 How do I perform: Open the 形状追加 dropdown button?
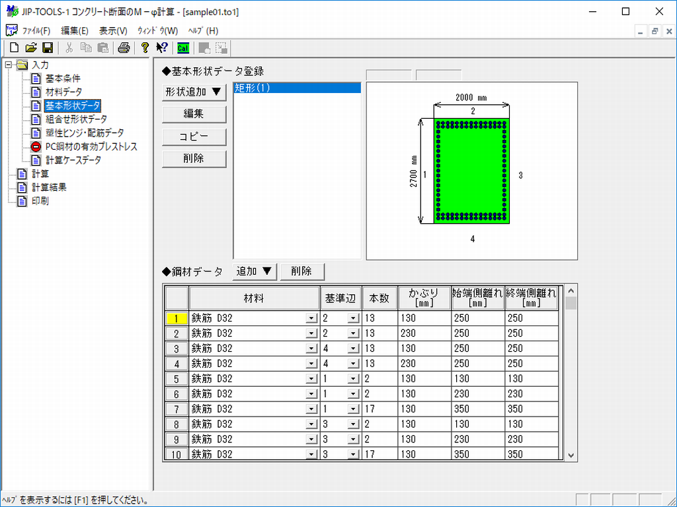tap(194, 92)
